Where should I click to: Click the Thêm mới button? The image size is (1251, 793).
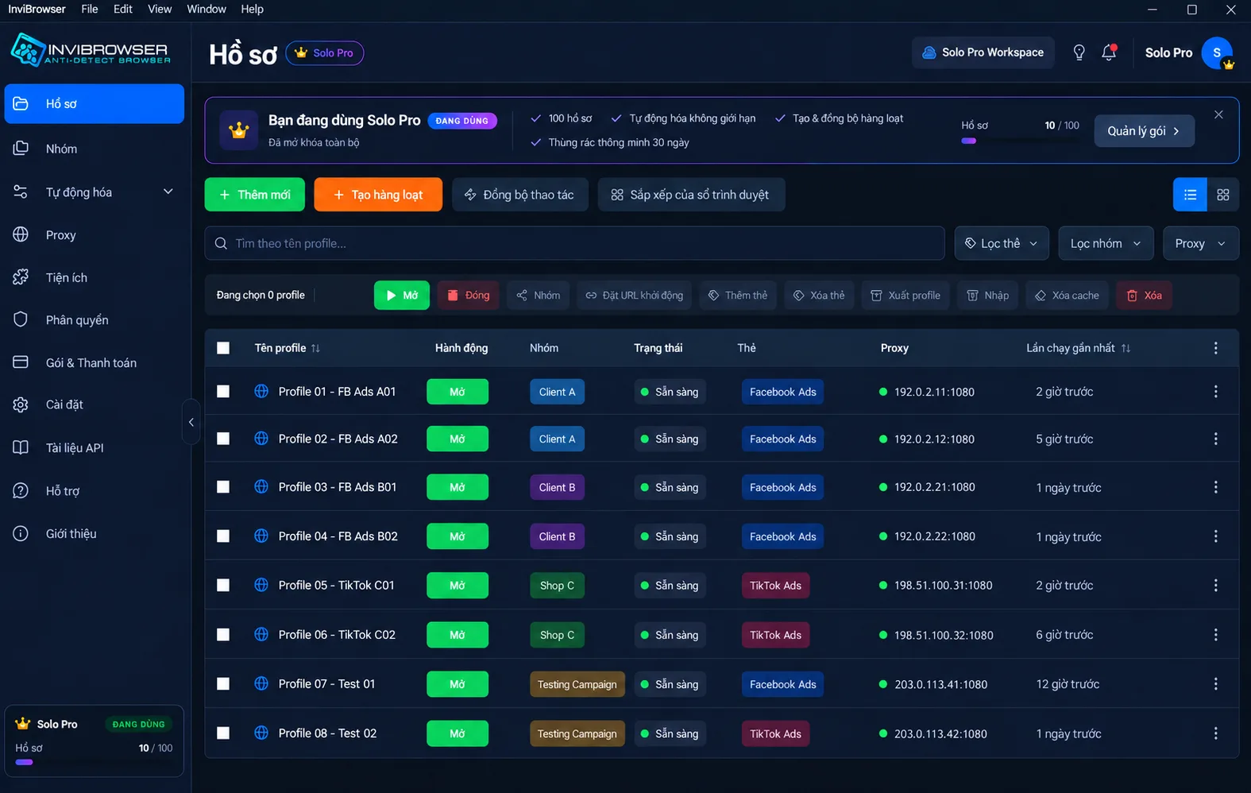[254, 195]
